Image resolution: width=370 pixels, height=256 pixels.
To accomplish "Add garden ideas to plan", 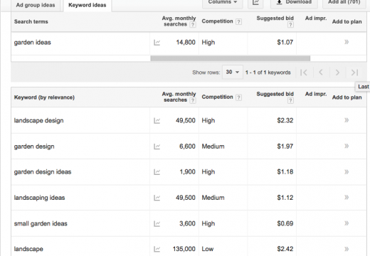I will pos(347,42).
